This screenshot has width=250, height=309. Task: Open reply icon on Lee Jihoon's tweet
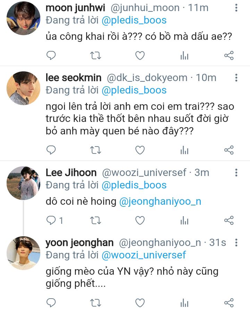coord(51,220)
